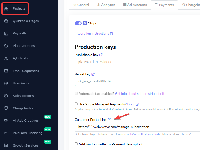Image resolution: width=200 pixels, height=150 pixels.
Task: Click the A/B Tests flask icon
Action: click(6, 58)
